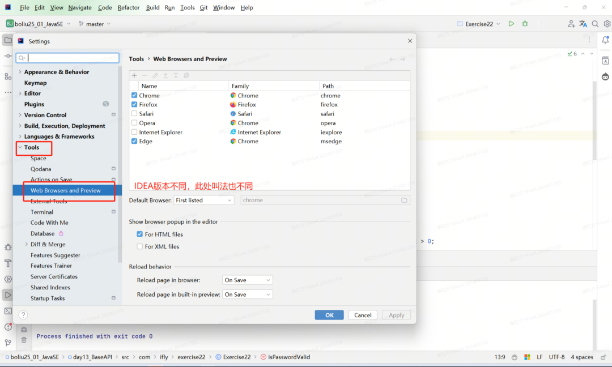Expand the Editor settings section
The image size is (612, 367).
[x=20, y=93]
